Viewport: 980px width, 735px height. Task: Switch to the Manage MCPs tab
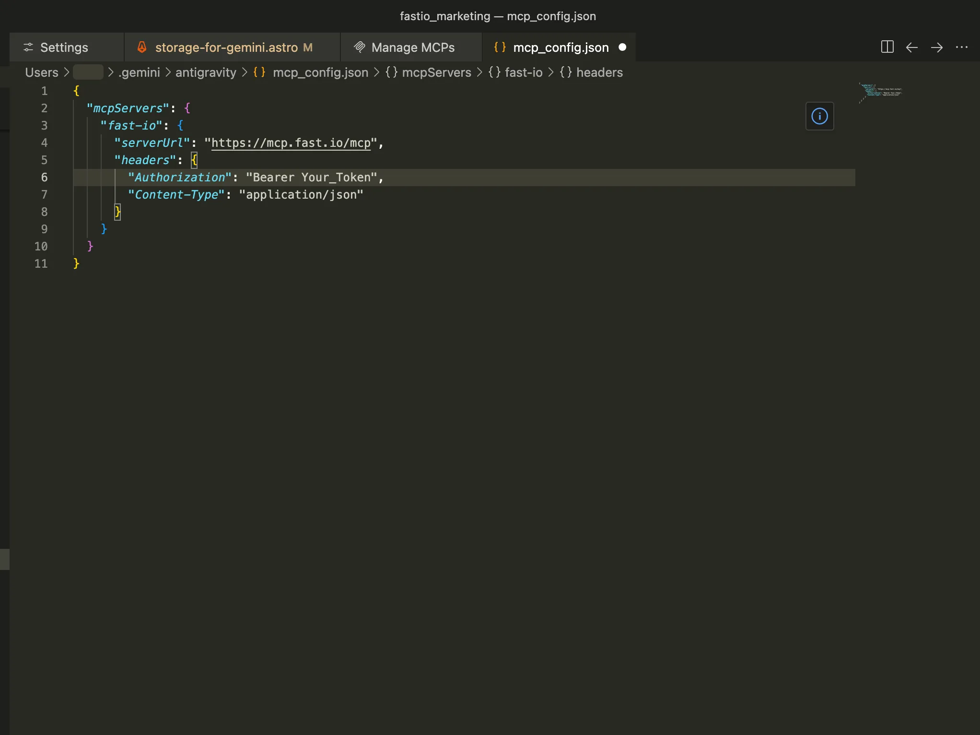(413, 47)
